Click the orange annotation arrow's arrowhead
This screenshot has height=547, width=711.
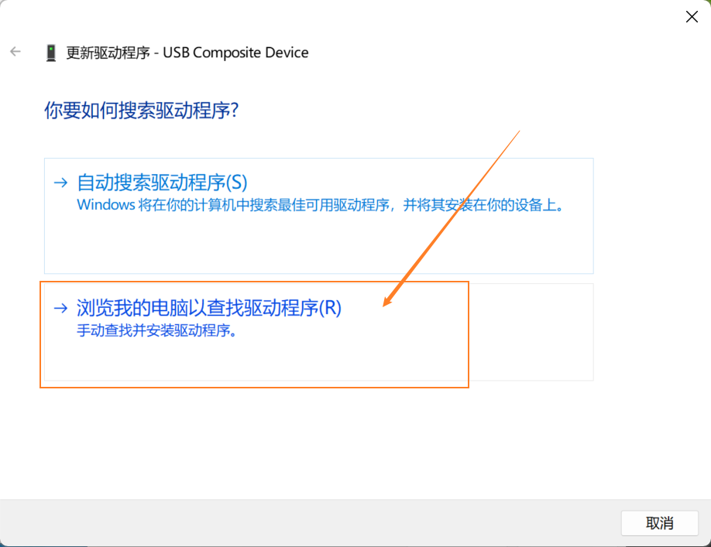[389, 299]
